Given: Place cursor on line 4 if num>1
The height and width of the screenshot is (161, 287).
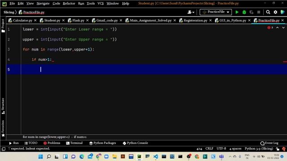Looking at the screenshot, I should click(x=42, y=59).
